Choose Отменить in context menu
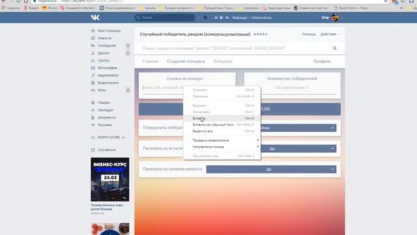This screenshot has width=417, height=235. [x=222, y=90]
